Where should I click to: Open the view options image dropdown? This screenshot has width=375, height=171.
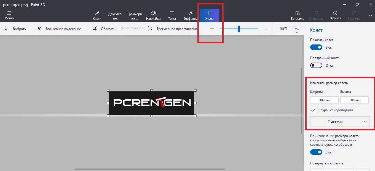coord(297,30)
